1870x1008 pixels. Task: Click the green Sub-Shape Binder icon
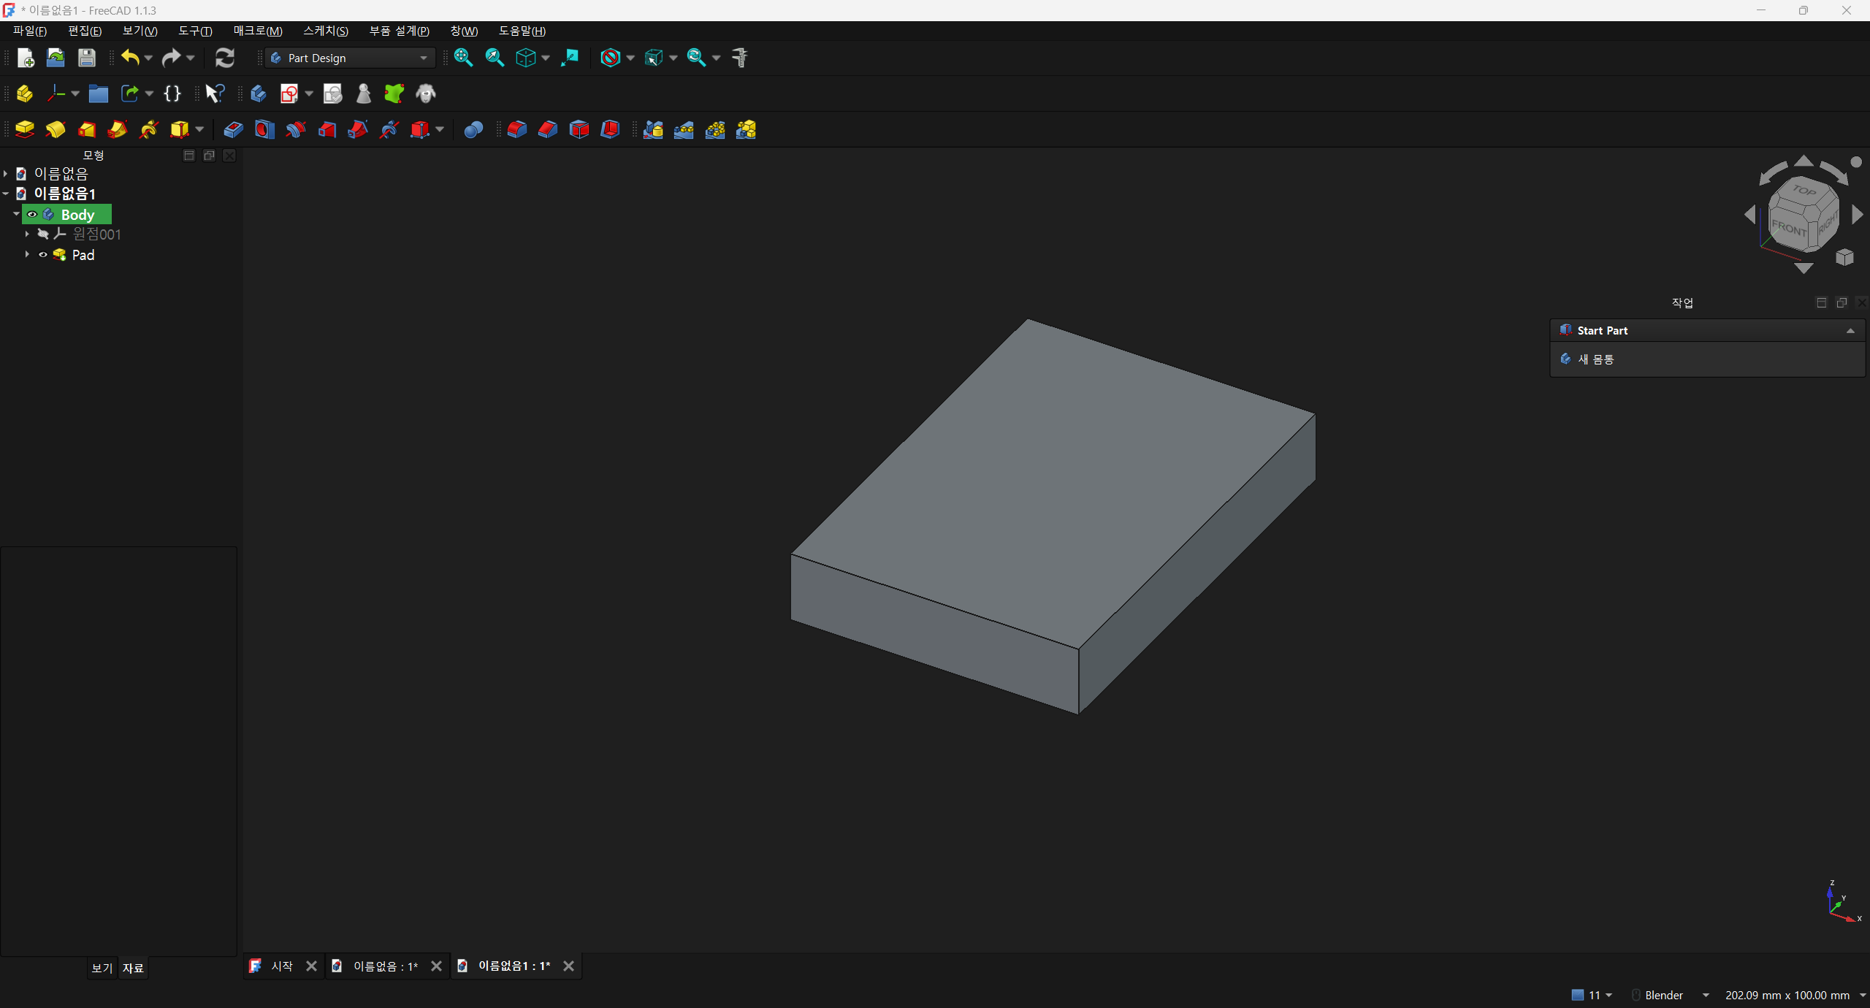tap(394, 93)
